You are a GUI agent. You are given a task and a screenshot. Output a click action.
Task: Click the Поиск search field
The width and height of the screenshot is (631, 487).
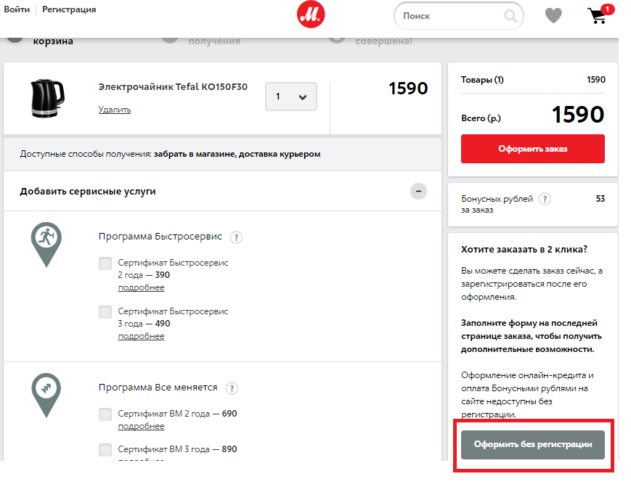tap(459, 16)
